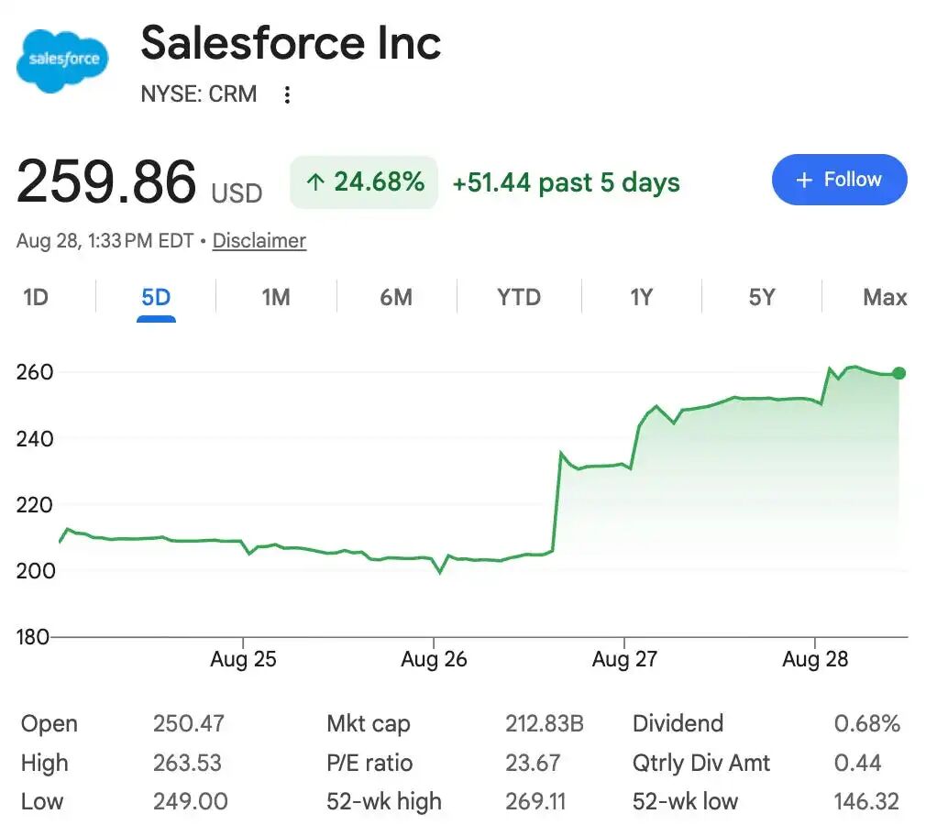
Task: Show the YTD chart range
Action: [x=519, y=297]
